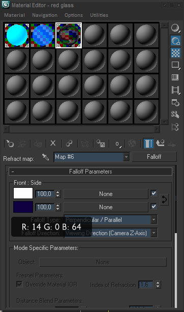184x312 pixels.
Task: Select the blue checkered sphere material slot
Action: (43, 36)
